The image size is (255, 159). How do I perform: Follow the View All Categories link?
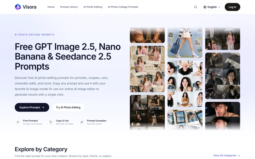(x=226, y=155)
